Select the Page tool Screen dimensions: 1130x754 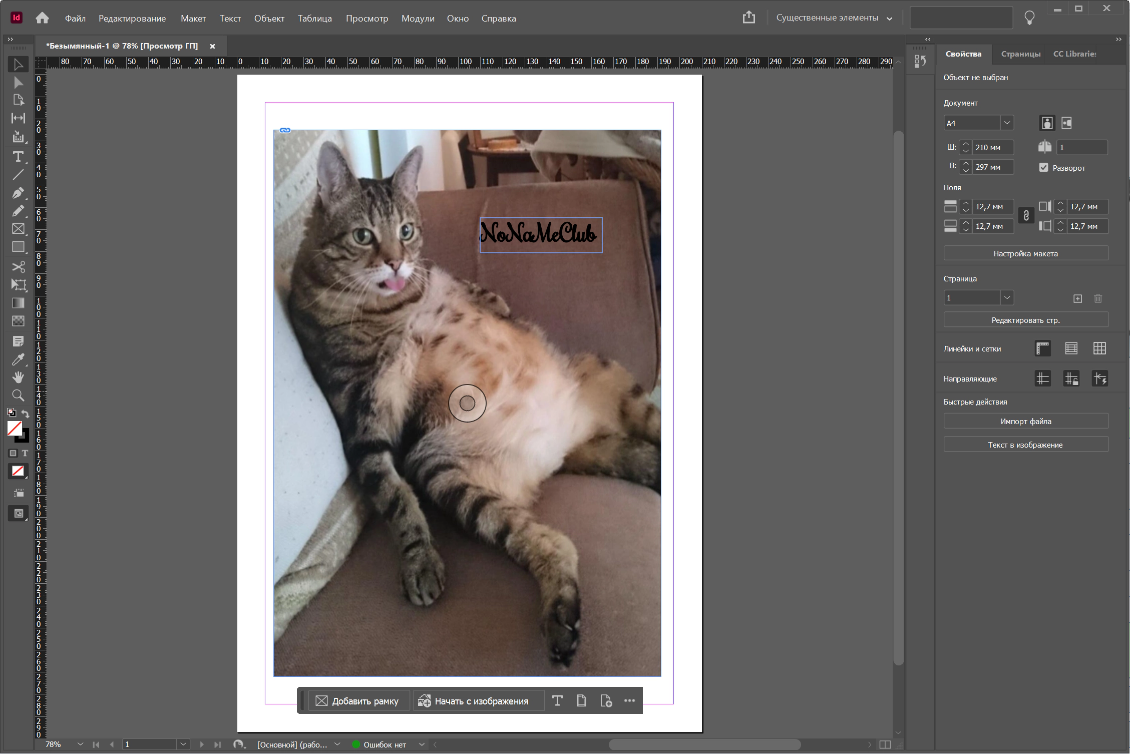[18, 100]
